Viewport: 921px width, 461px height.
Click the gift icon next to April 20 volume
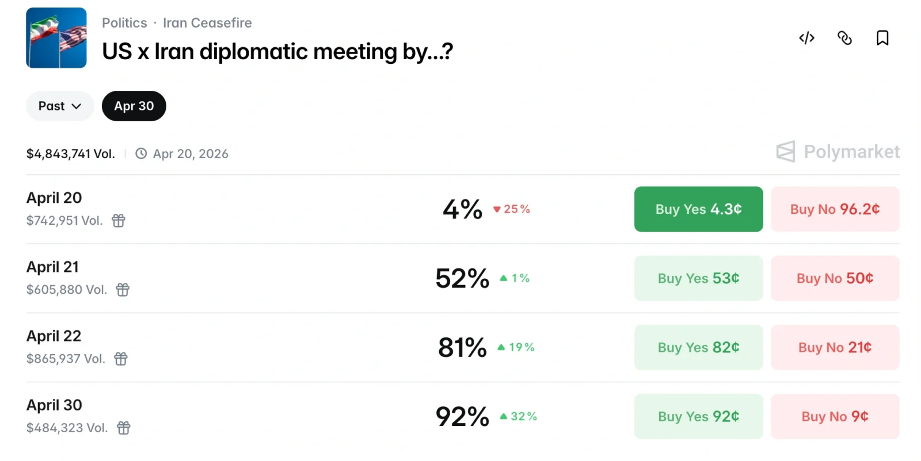119,220
